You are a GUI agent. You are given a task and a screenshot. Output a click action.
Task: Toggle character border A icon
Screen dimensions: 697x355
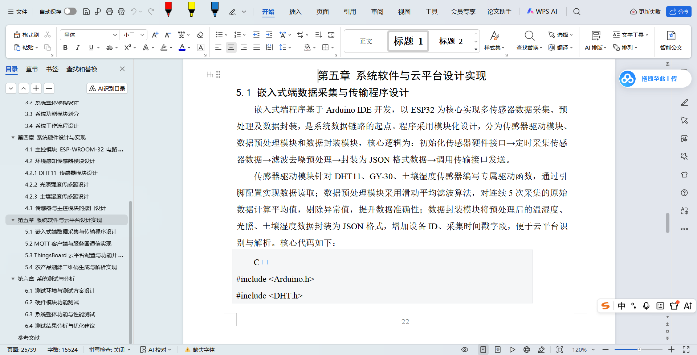200,47
